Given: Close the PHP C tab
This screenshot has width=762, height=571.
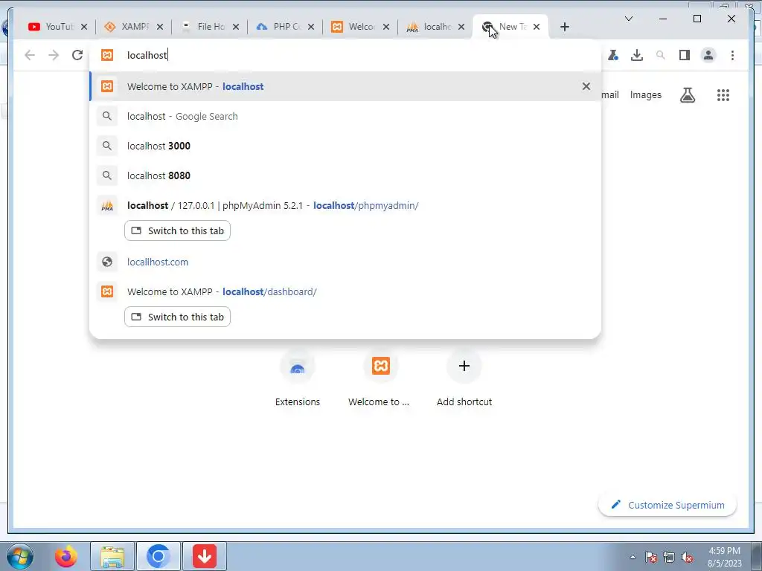Looking at the screenshot, I should point(311,27).
